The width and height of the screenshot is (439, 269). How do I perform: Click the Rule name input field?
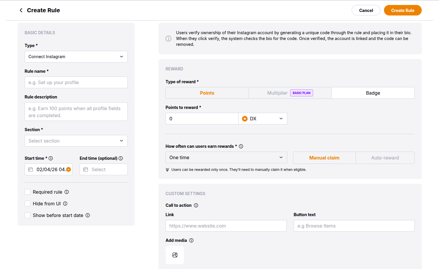(x=76, y=82)
